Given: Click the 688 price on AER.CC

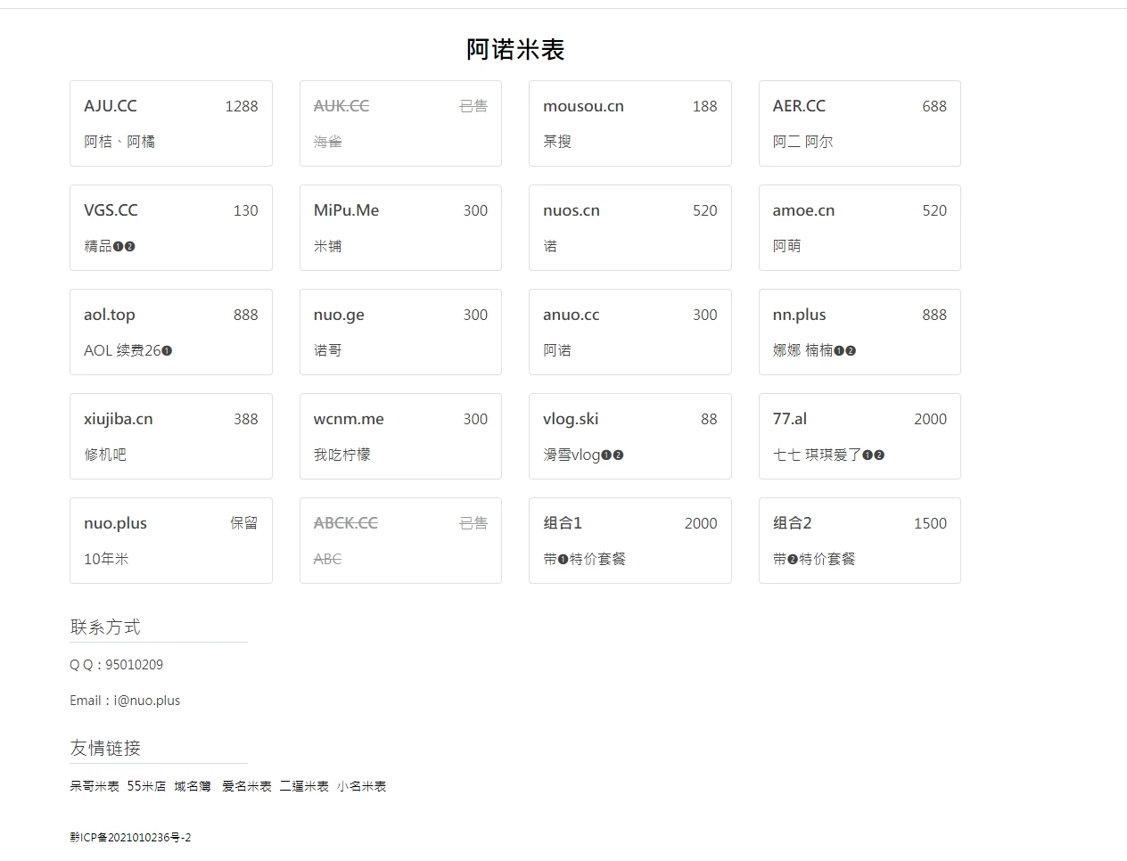Looking at the screenshot, I should coord(934,106).
